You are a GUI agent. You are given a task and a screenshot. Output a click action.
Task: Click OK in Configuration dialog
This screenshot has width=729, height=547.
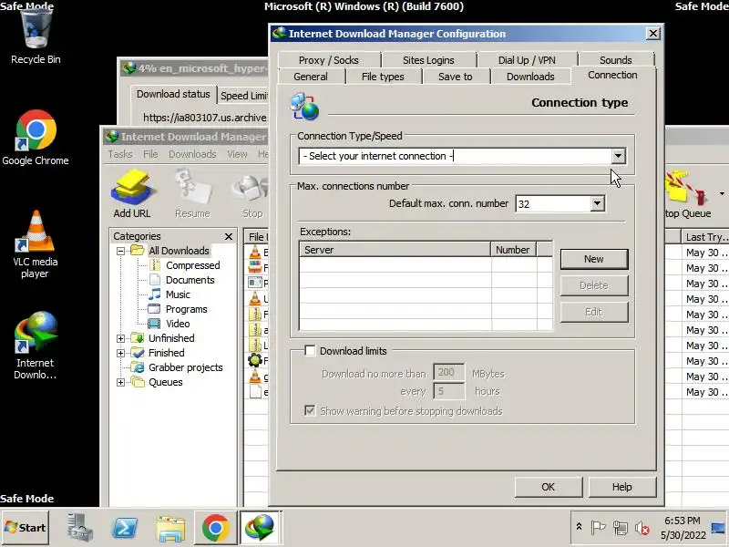tap(549, 487)
